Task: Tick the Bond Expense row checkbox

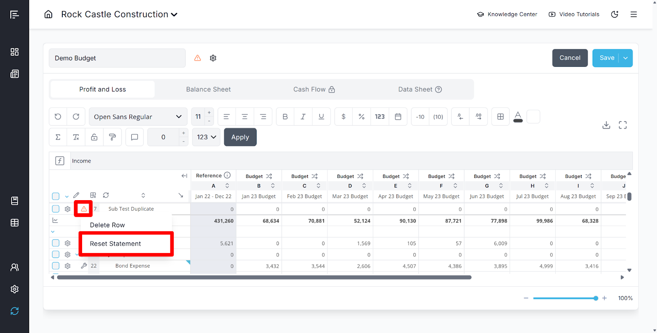Action: click(56, 266)
